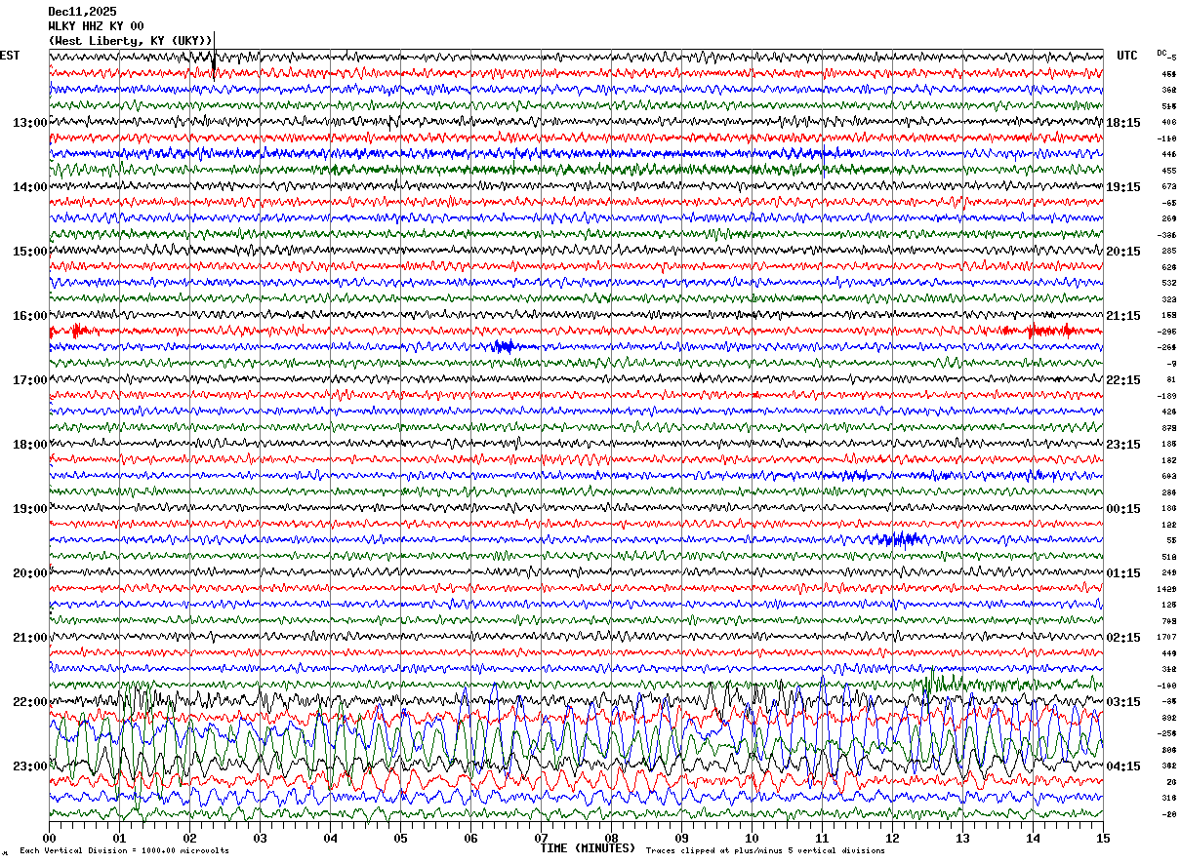Click minute tick label 09 on bottom axis

681,838
